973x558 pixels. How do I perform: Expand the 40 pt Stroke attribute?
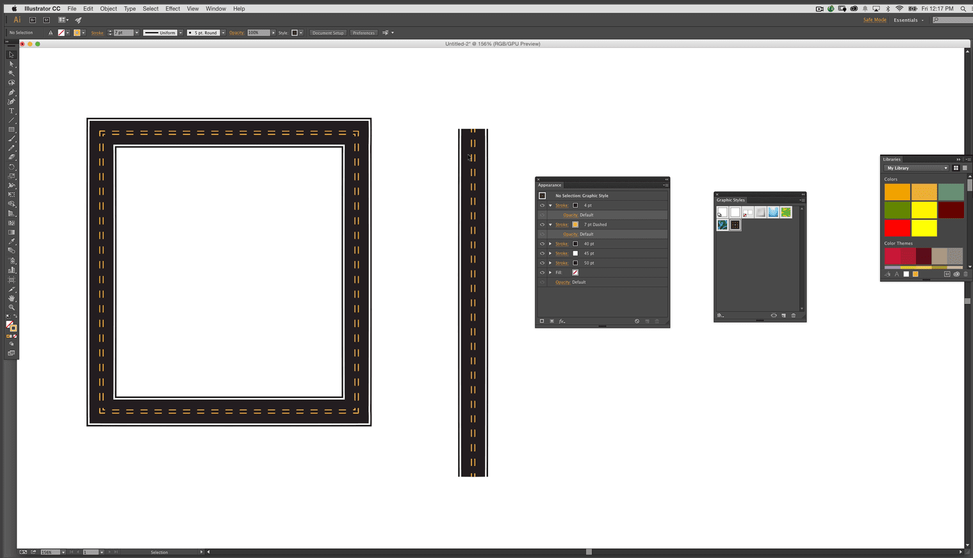[550, 243]
